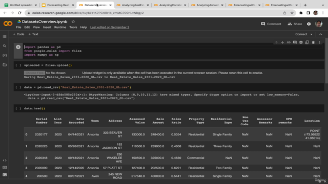Copy link to the selected cell
The image size is (328, 184).
[289, 42]
